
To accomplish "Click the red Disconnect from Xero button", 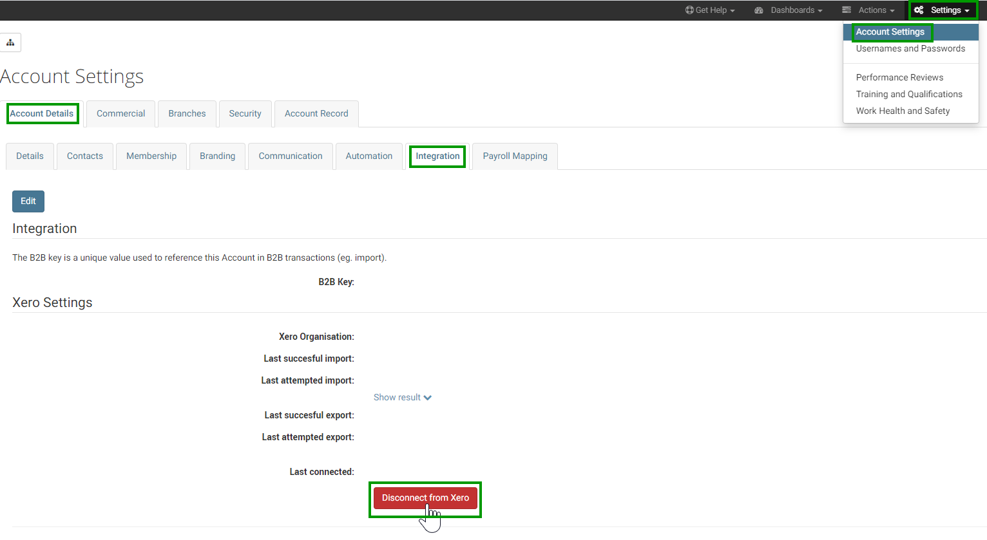I will click(425, 498).
